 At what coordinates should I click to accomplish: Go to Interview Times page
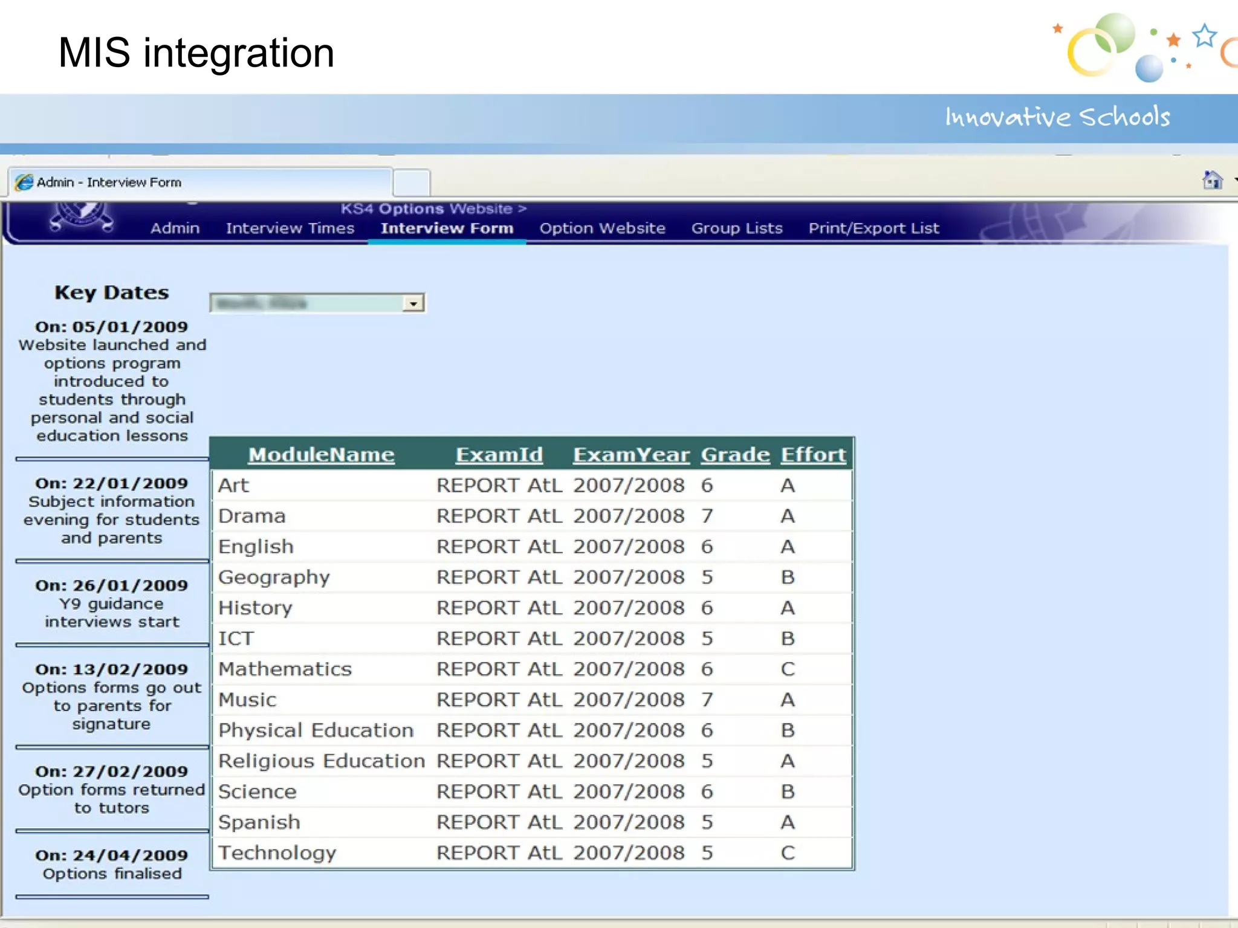[x=290, y=228]
